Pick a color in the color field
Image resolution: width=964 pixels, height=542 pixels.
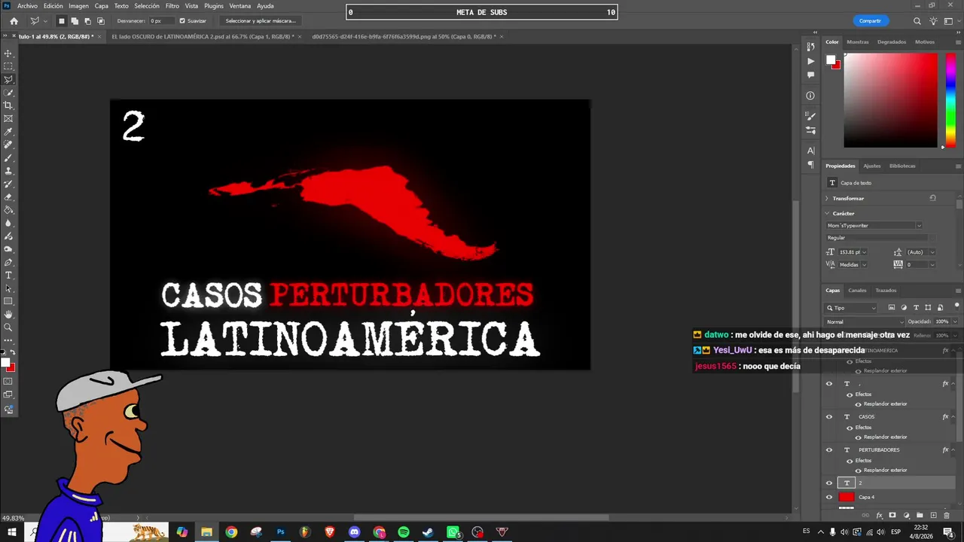coord(890,100)
